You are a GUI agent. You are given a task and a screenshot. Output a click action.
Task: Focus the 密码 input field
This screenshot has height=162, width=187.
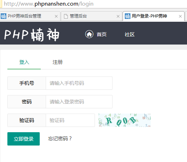[x=79, y=102]
